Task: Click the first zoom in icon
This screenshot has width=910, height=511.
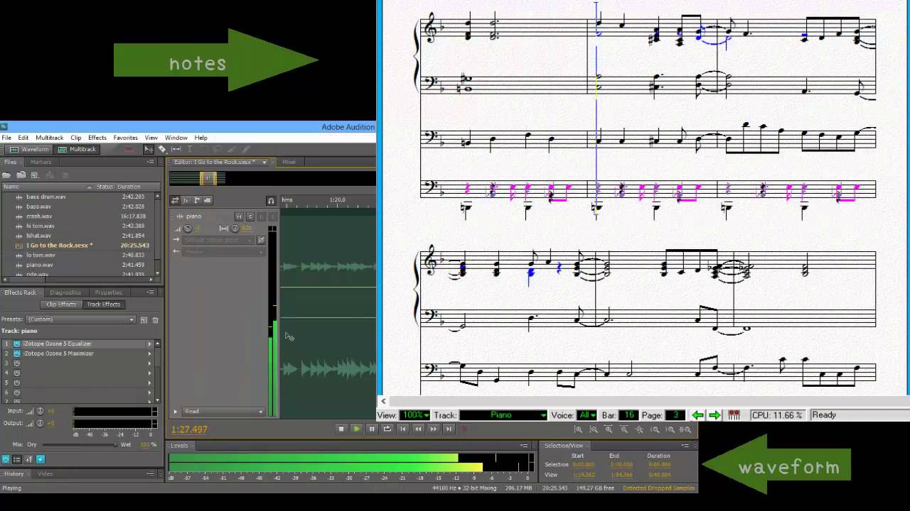Action: tap(578, 429)
